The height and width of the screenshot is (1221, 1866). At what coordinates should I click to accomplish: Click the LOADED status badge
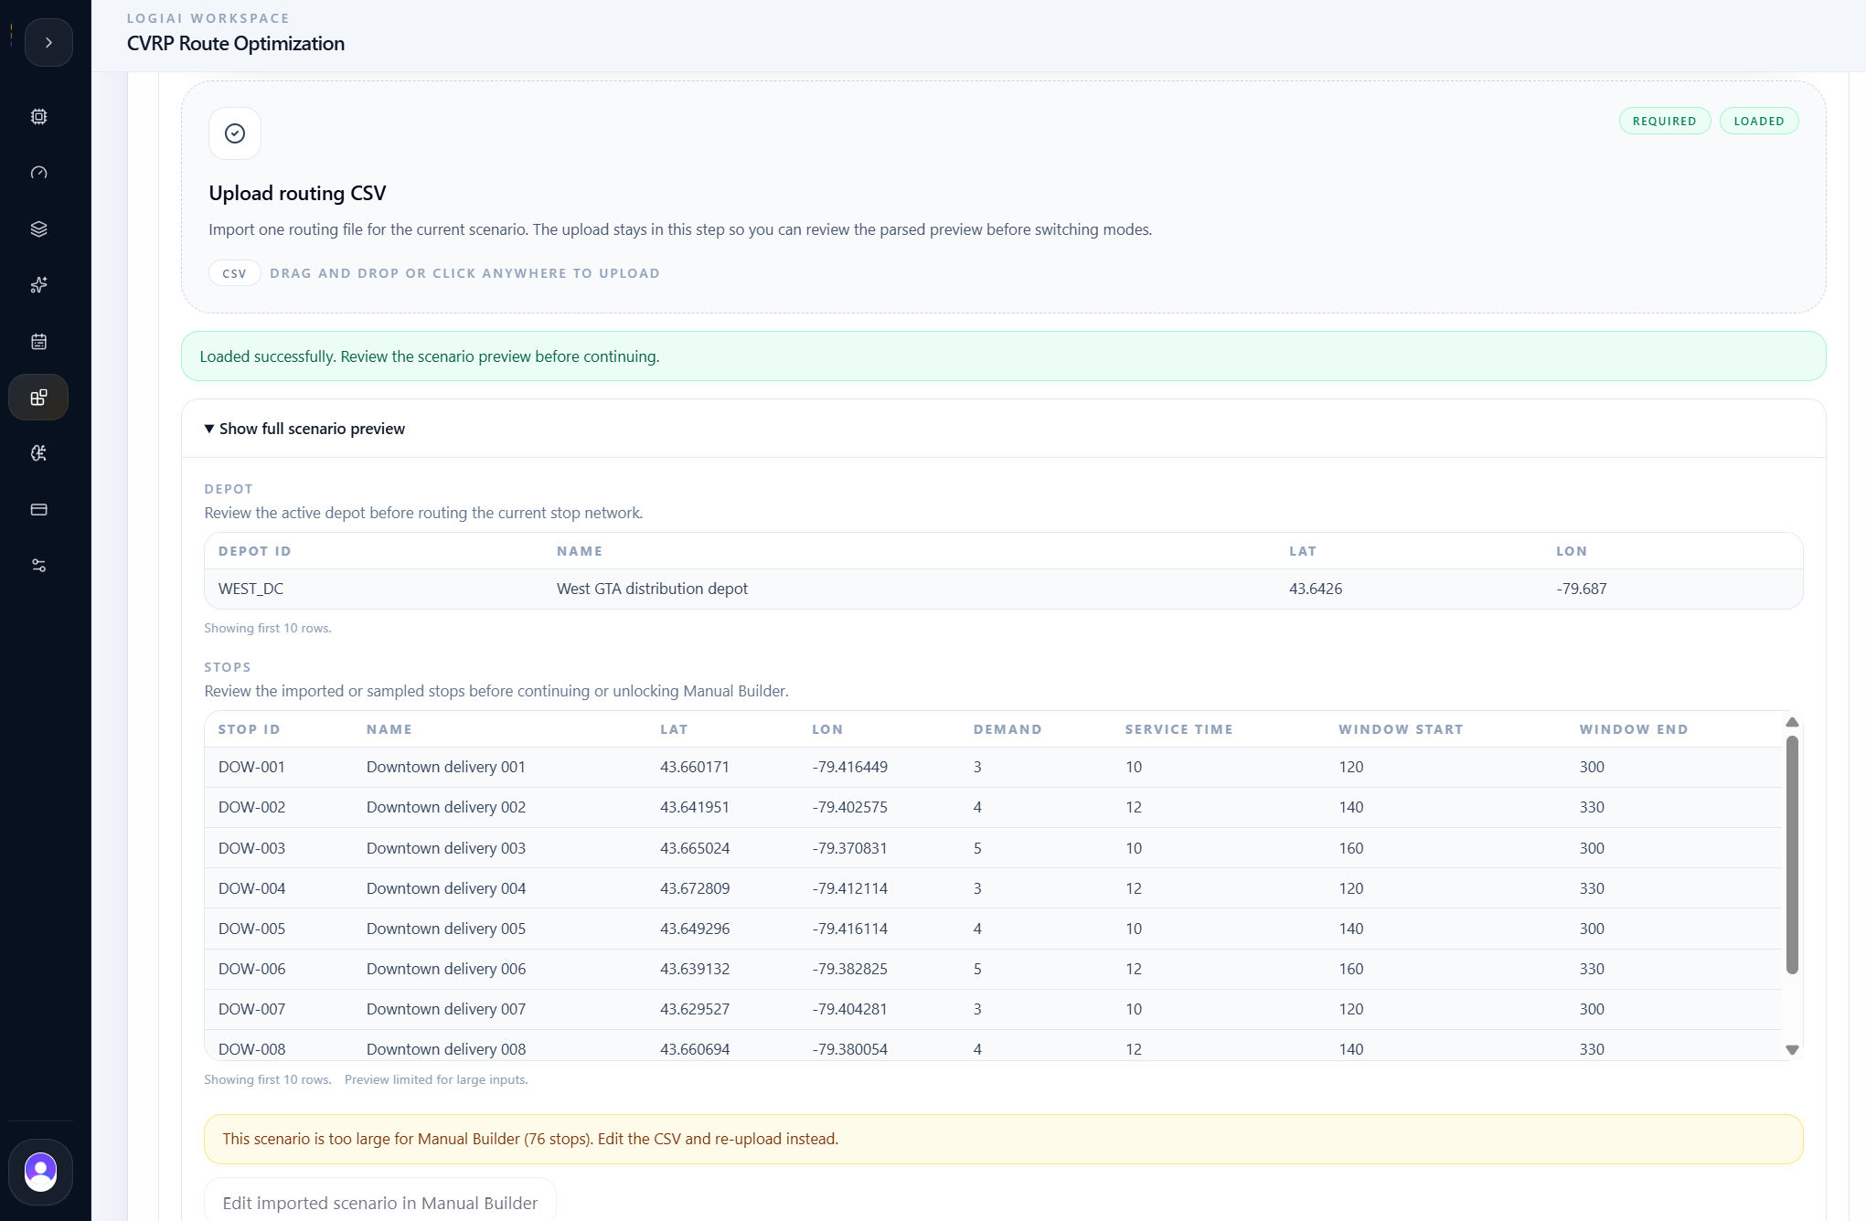pyautogui.click(x=1758, y=121)
